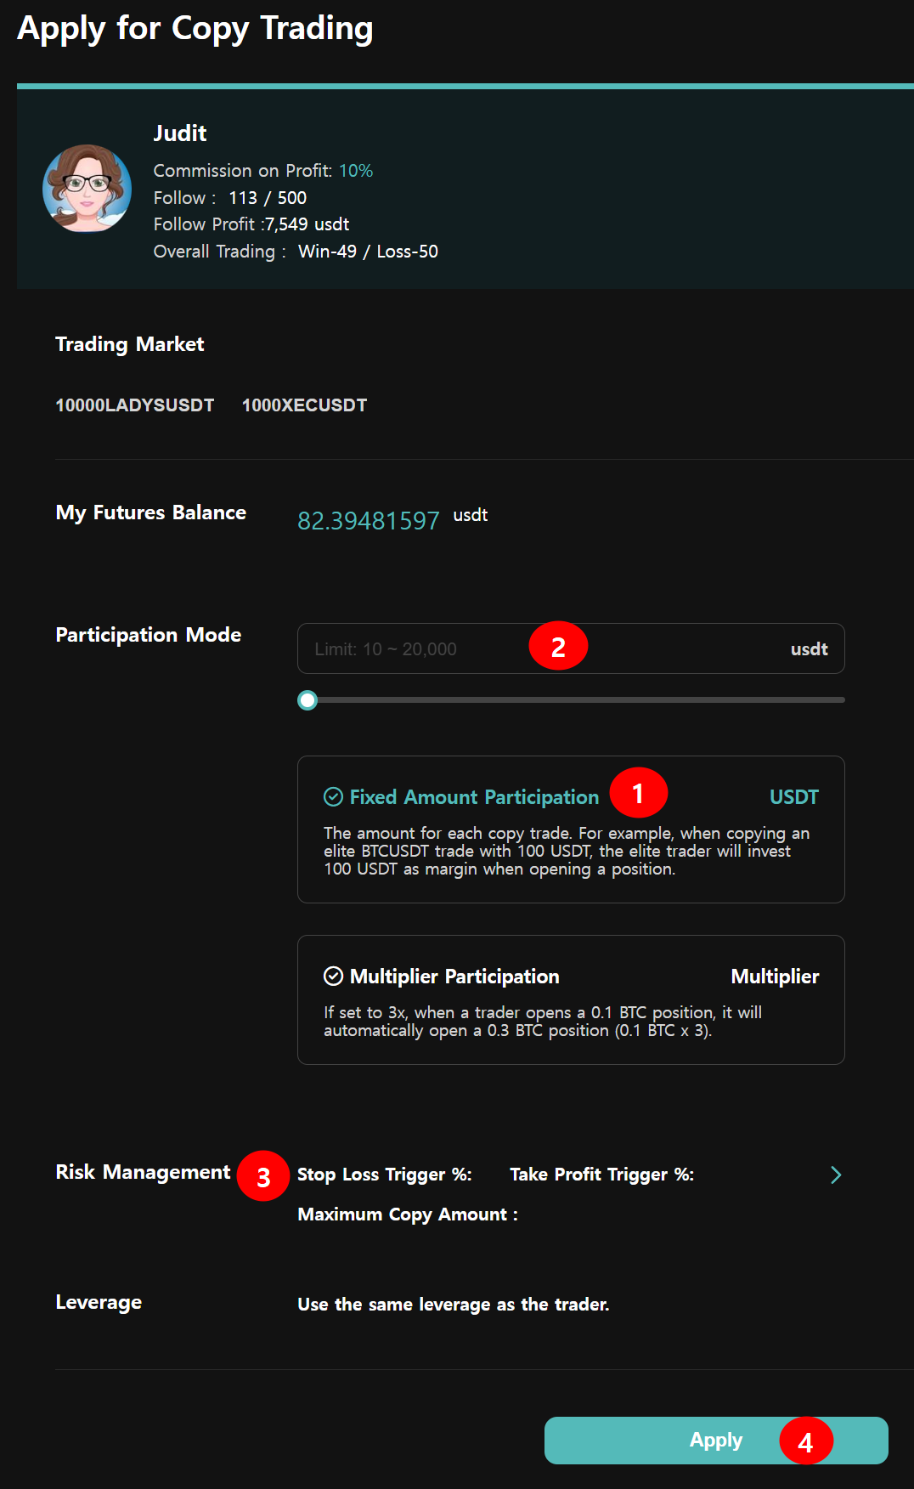Click the red number 3 annotation marker
914x1489 pixels.
coord(263,1176)
